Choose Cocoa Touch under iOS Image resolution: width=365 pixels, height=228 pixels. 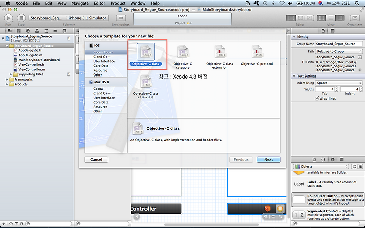pos(106,52)
